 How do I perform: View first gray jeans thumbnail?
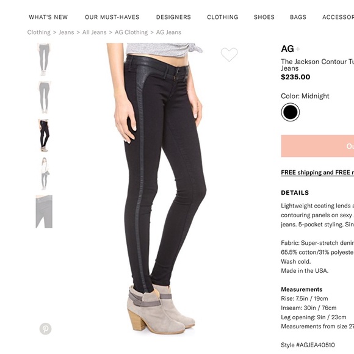click(x=44, y=60)
